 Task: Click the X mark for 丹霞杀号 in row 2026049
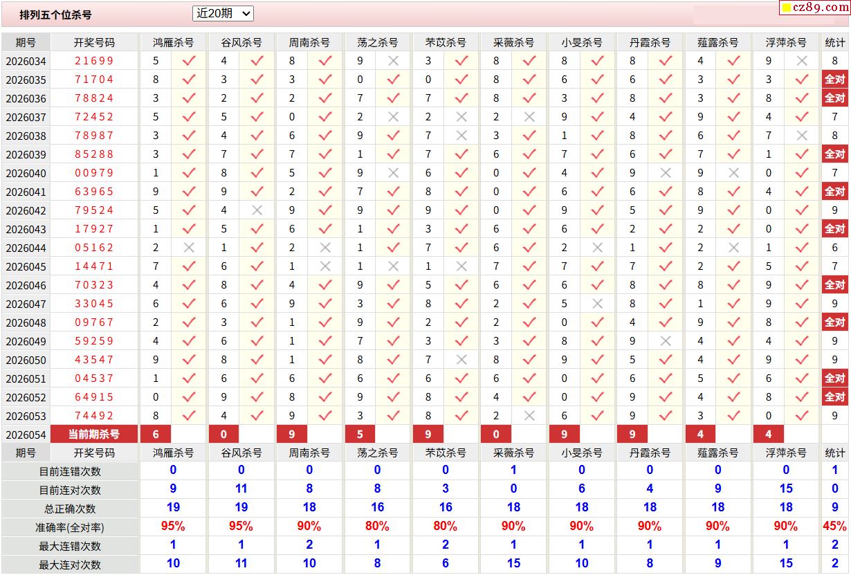tap(666, 341)
